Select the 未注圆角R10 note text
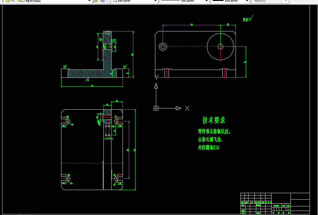 coord(209,148)
